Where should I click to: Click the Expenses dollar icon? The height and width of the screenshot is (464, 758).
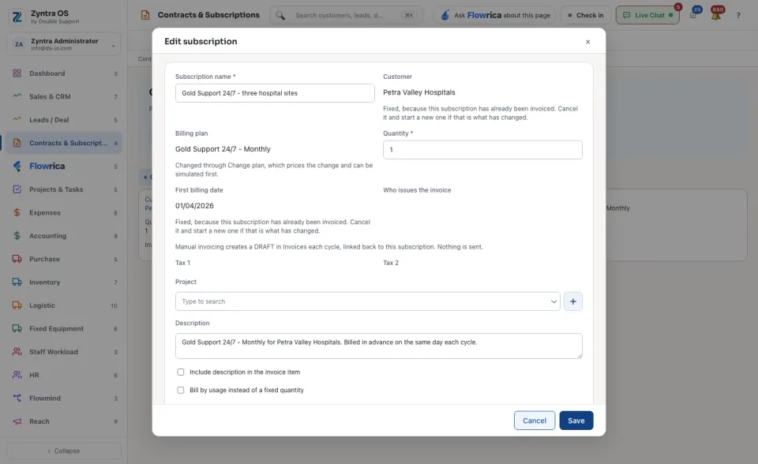pyautogui.click(x=17, y=213)
